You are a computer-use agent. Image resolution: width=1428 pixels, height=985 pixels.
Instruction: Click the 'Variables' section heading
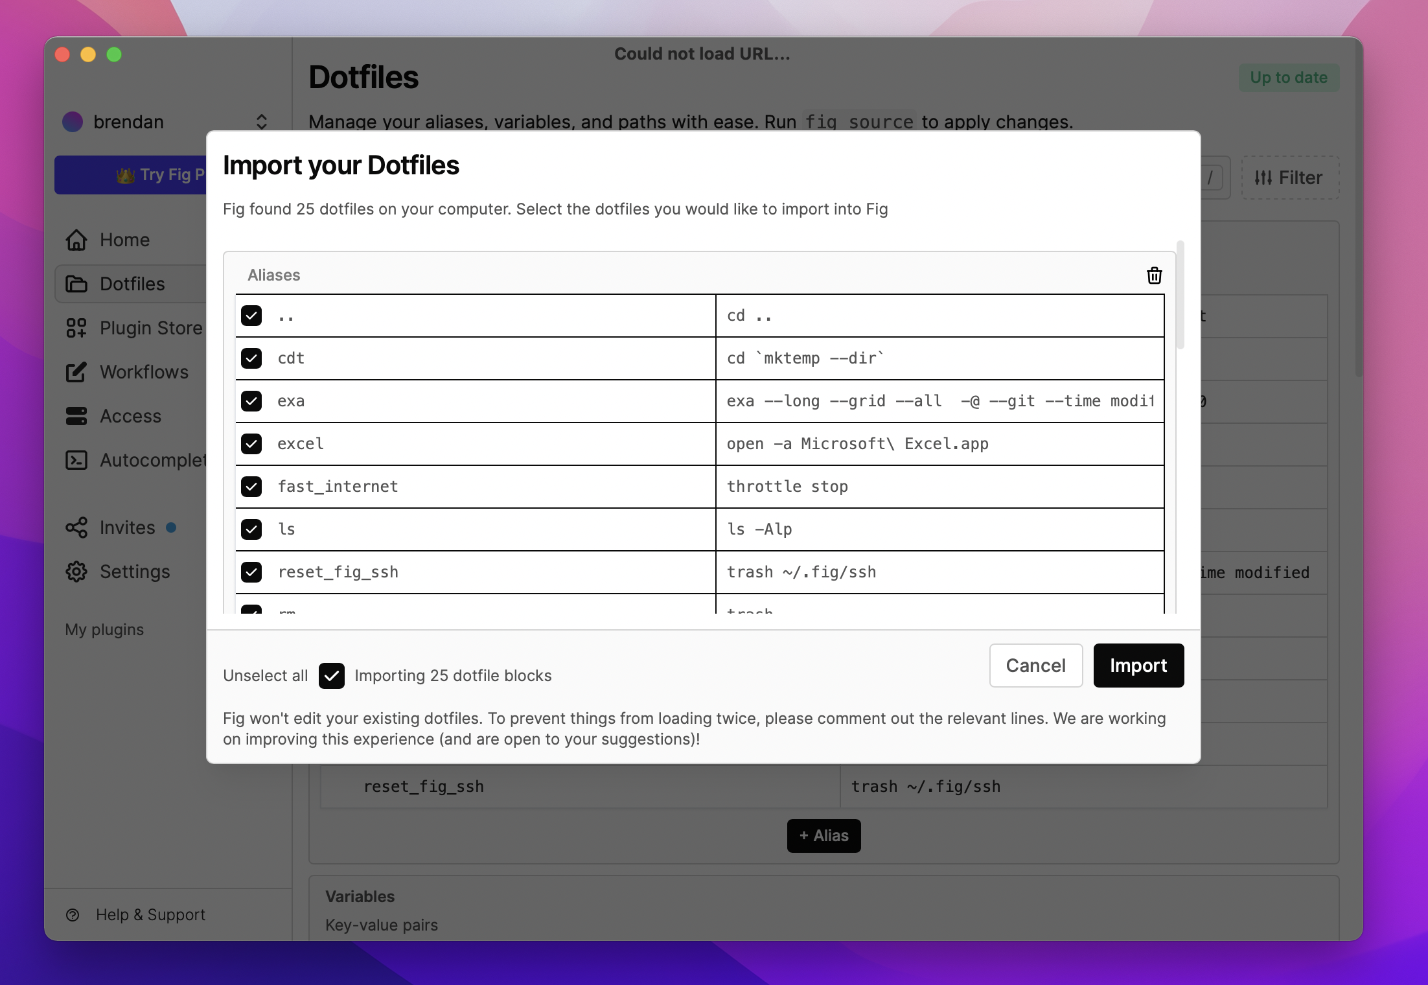[360, 897]
